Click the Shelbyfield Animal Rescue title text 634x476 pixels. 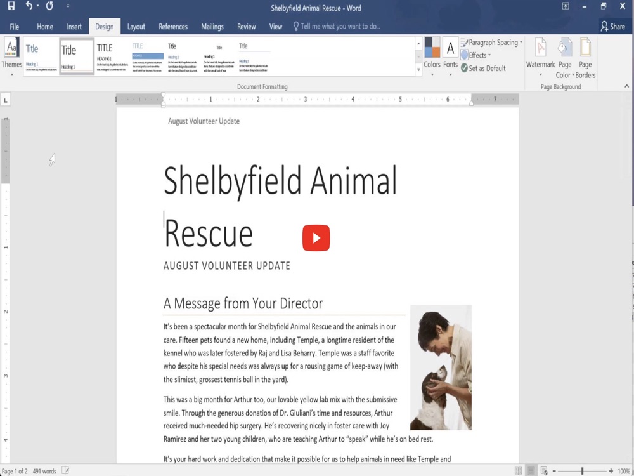coord(280,206)
